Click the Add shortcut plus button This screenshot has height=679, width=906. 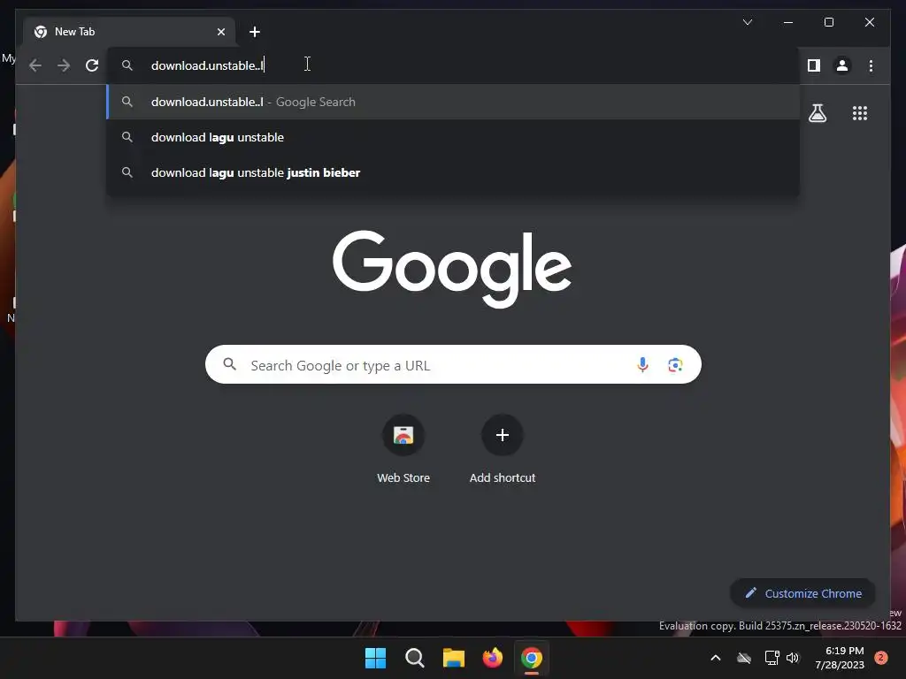point(503,435)
